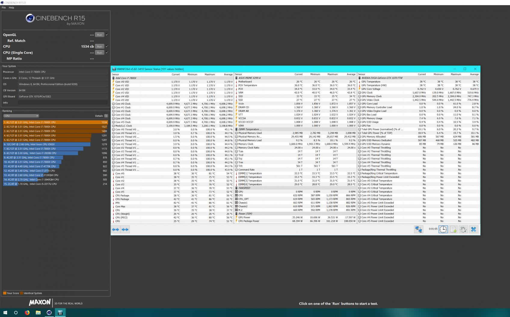Click the Info input field

pyautogui.click(x=63, y=103)
